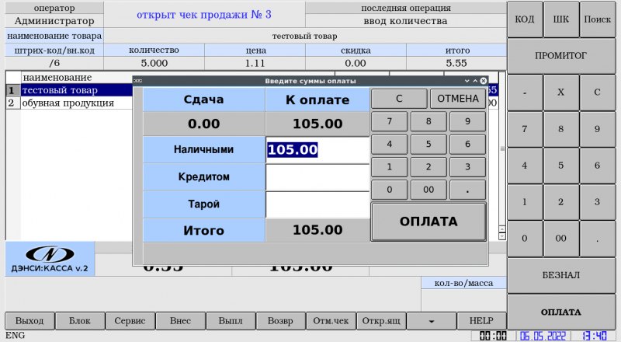Focus the Тарой amount field
621x342 pixels.
pyautogui.click(x=317, y=204)
